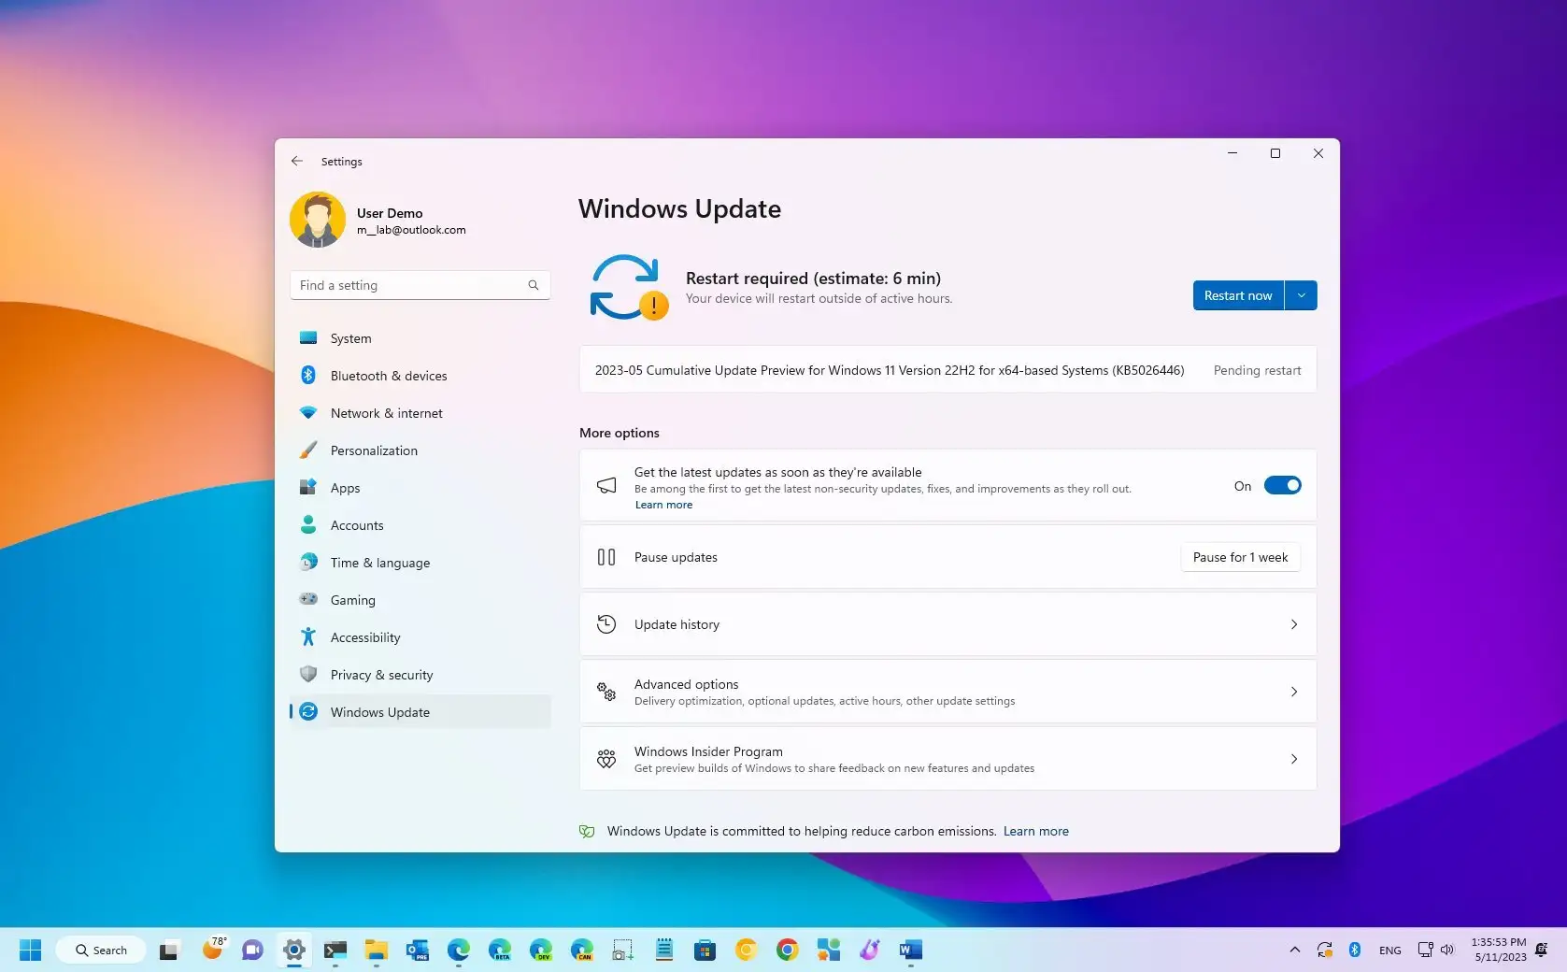Click the User Demo profile picture
Viewport: 1567px width, 972px height.
318,221
